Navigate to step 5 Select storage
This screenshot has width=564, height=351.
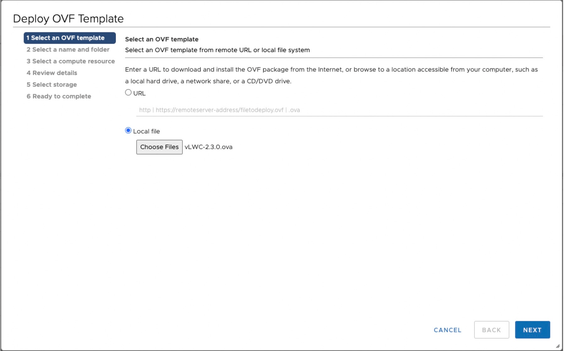click(x=52, y=84)
